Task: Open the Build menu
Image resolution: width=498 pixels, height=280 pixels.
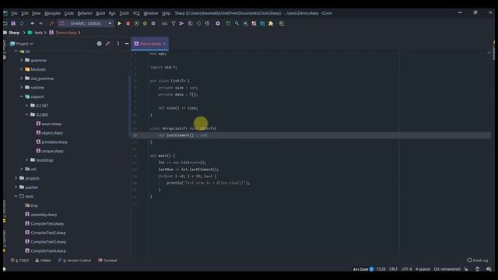Action: tap(100, 13)
